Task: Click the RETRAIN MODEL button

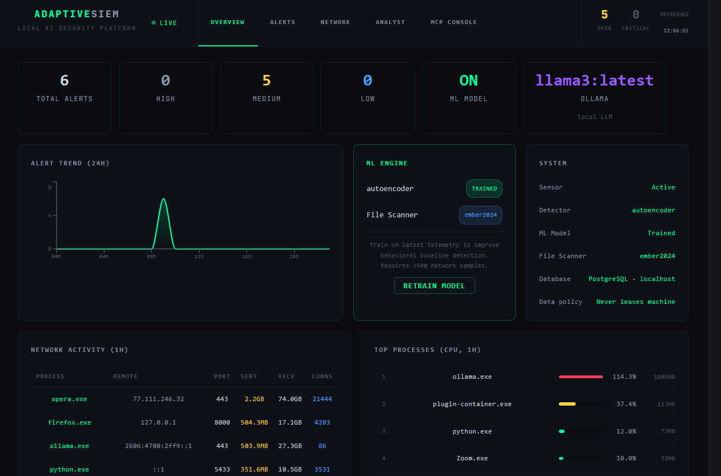Action: (x=434, y=285)
